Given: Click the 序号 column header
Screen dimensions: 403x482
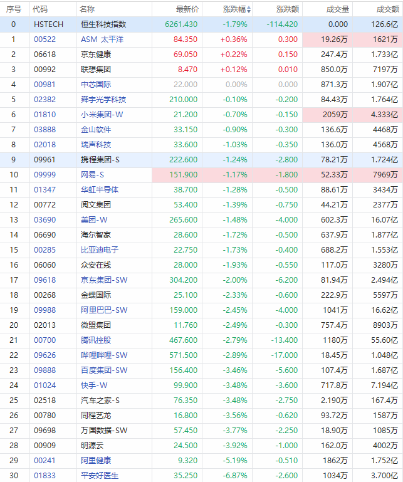Looking at the screenshot, I should [x=14, y=9].
